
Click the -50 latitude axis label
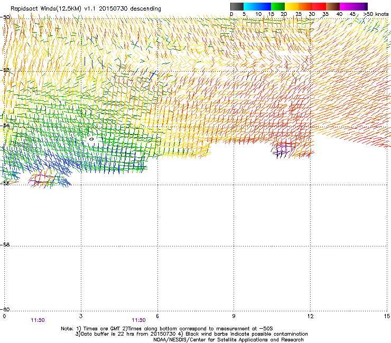(5, 17)
